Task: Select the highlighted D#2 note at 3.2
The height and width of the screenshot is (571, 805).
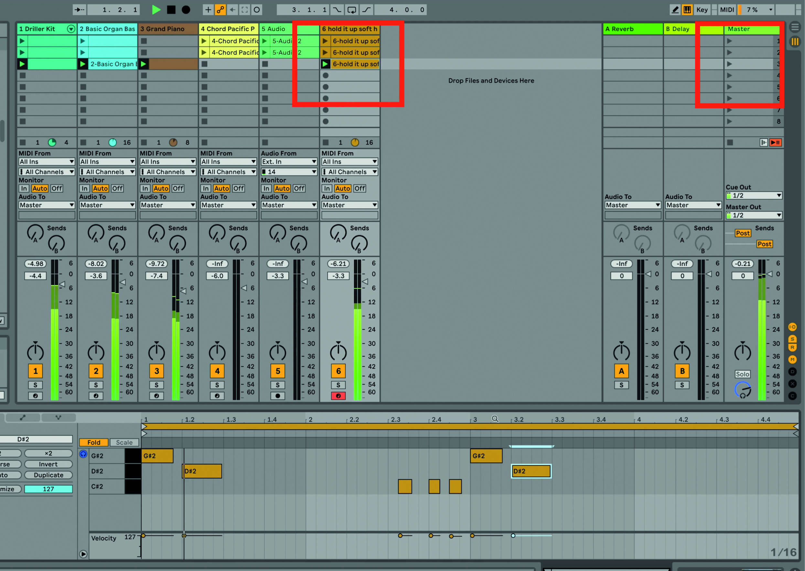Action: (531, 471)
